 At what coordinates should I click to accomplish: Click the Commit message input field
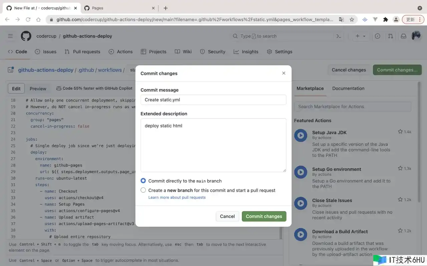pos(213,100)
